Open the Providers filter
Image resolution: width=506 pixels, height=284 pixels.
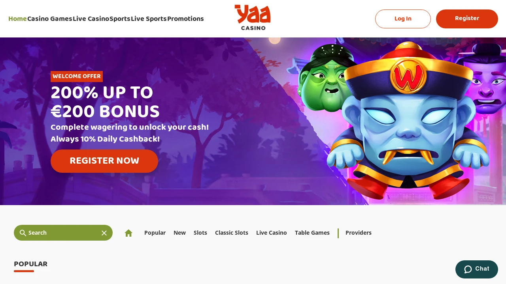pyautogui.click(x=359, y=233)
